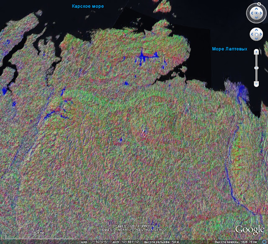Zoom in with the plus button on the zoom slider

(256, 52)
